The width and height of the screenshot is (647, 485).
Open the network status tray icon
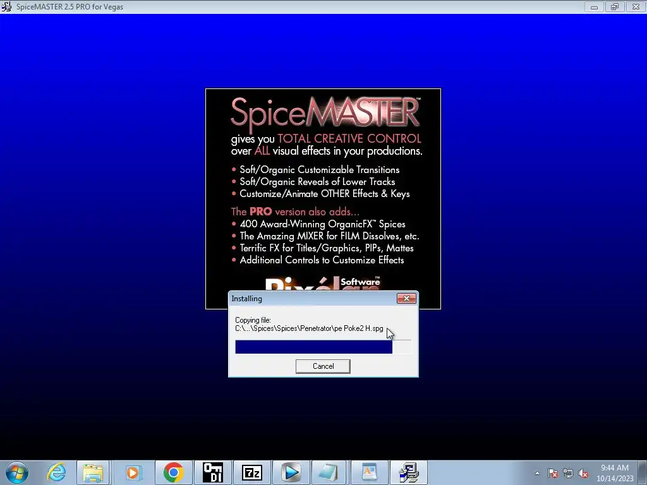(x=568, y=474)
